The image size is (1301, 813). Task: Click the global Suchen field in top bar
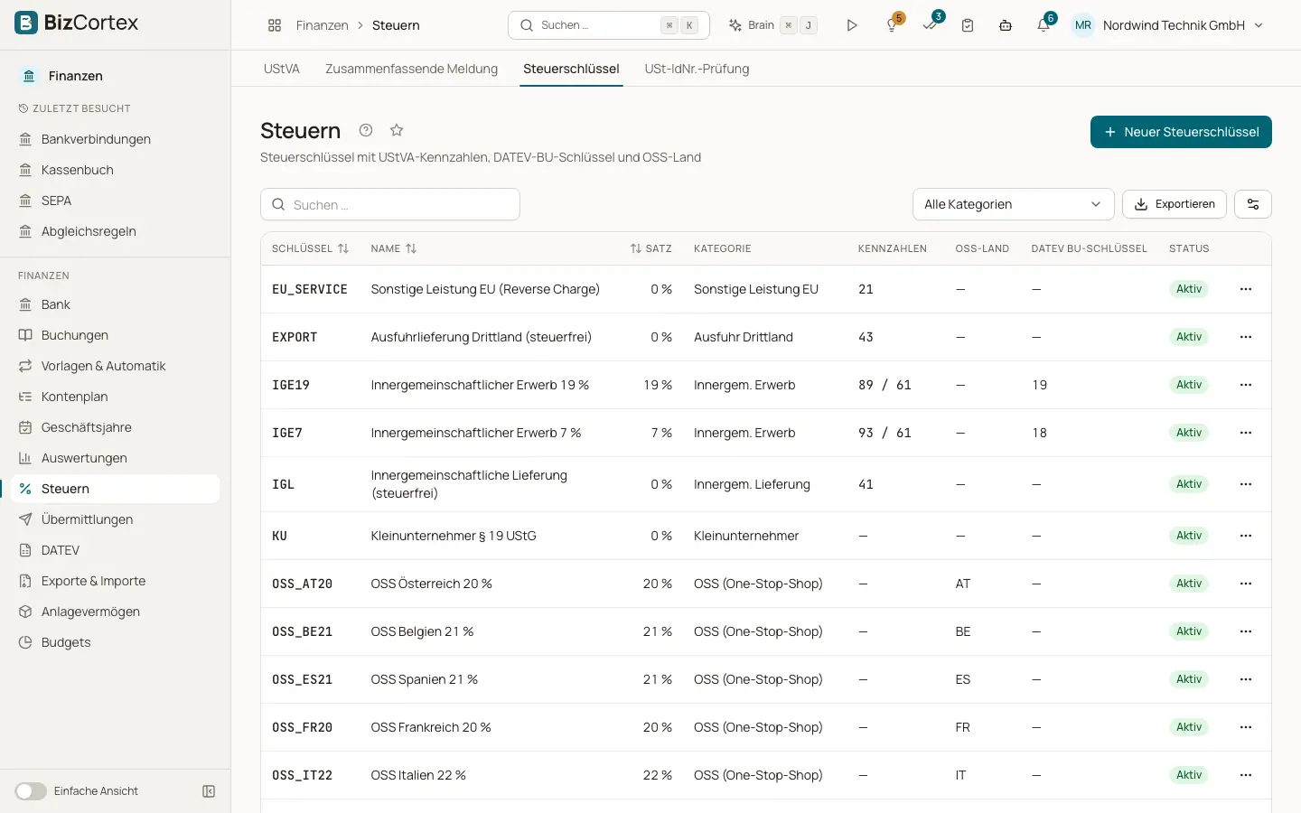pyautogui.click(x=609, y=25)
